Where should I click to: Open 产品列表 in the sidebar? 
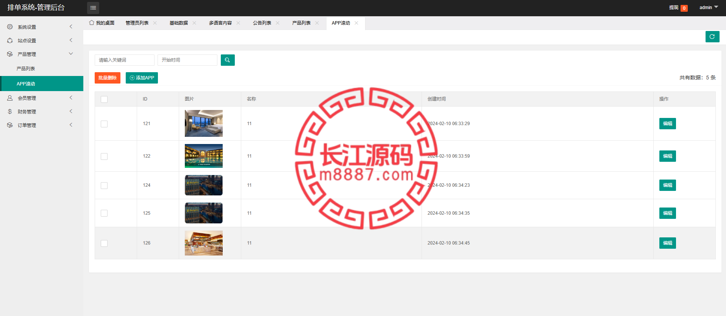42,69
